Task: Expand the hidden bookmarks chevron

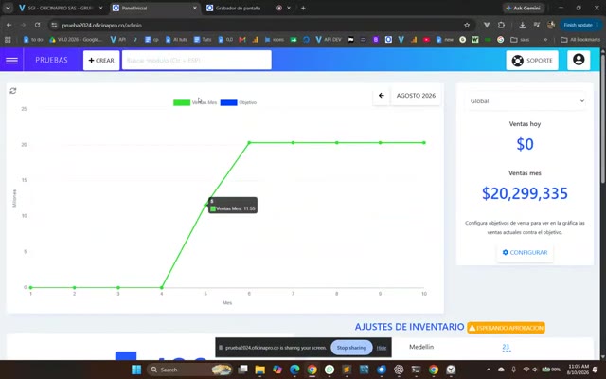Action: click(545, 40)
